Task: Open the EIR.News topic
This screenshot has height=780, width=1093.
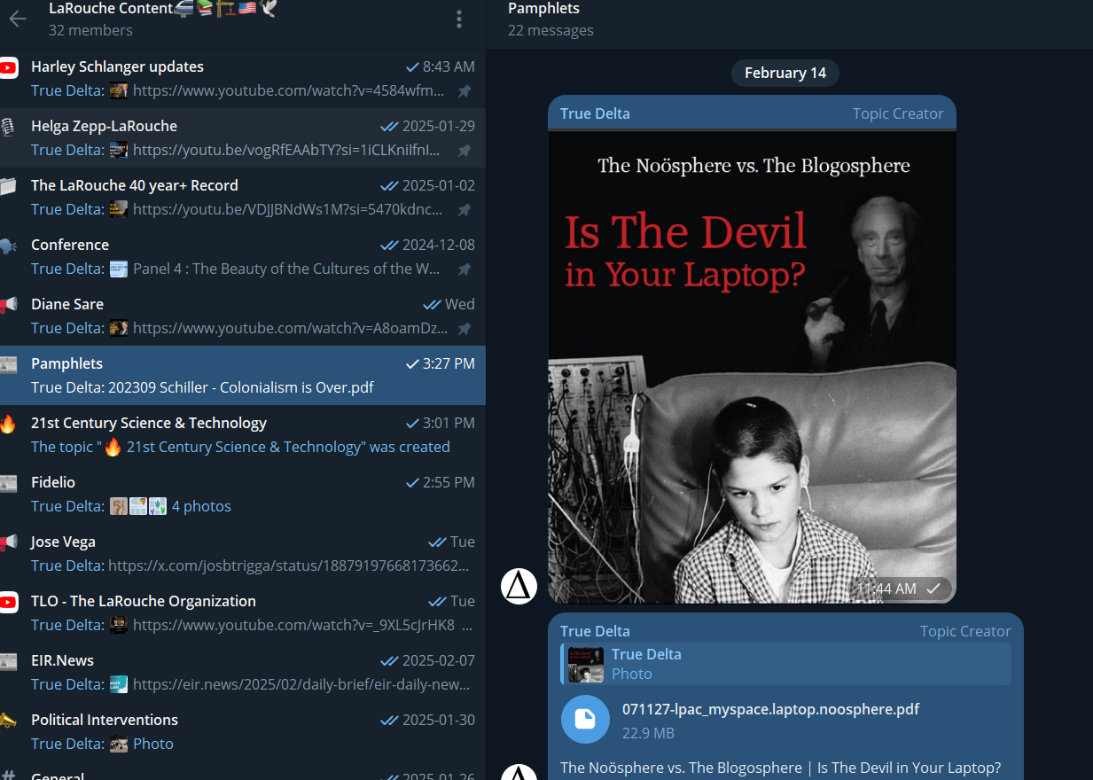Action: pos(243,672)
